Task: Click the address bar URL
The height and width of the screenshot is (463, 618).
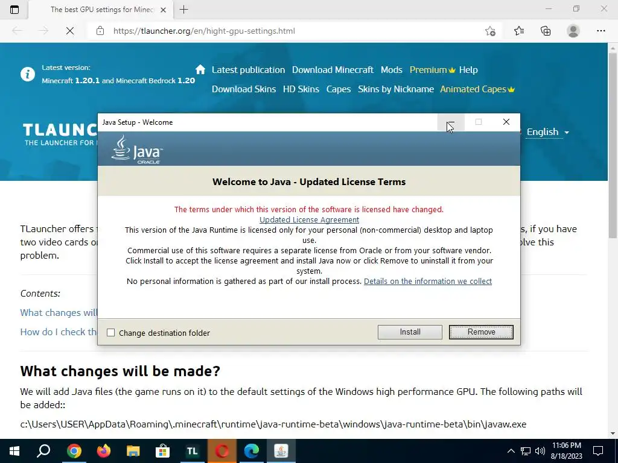Action: [204, 31]
